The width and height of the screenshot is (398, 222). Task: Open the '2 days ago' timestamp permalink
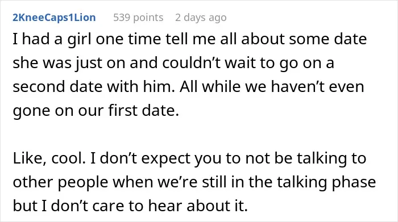click(x=201, y=18)
